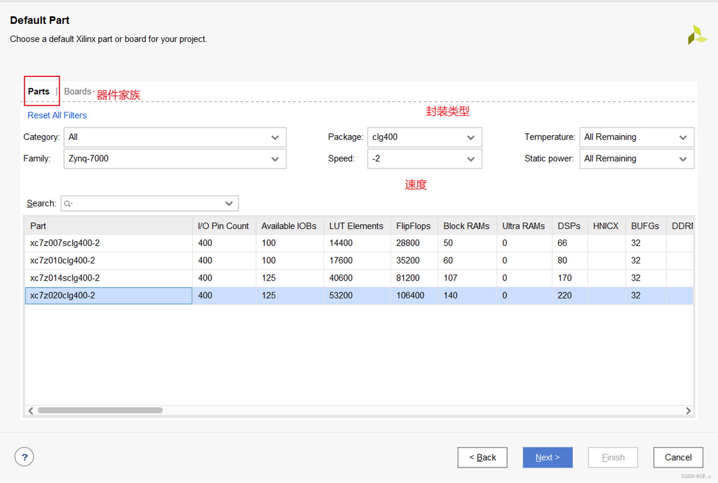The height and width of the screenshot is (483, 718).
Task: Switch to the Boards tab
Action: 77,91
